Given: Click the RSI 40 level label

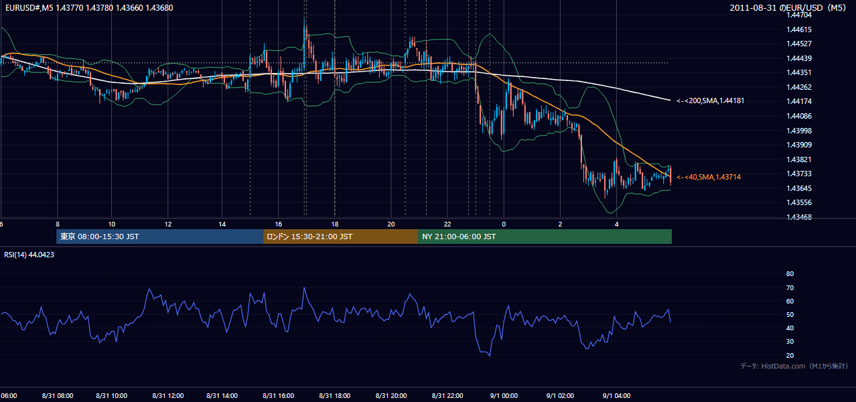Looking at the screenshot, I should point(790,328).
